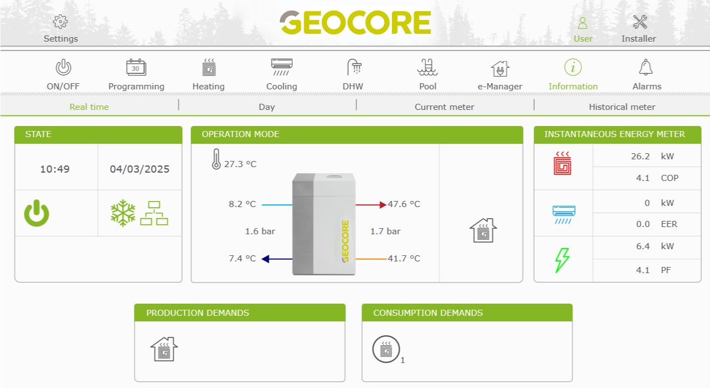Click the 7.4 °C brine outlet value
The height and width of the screenshot is (388, 710).
click(242, 259)
